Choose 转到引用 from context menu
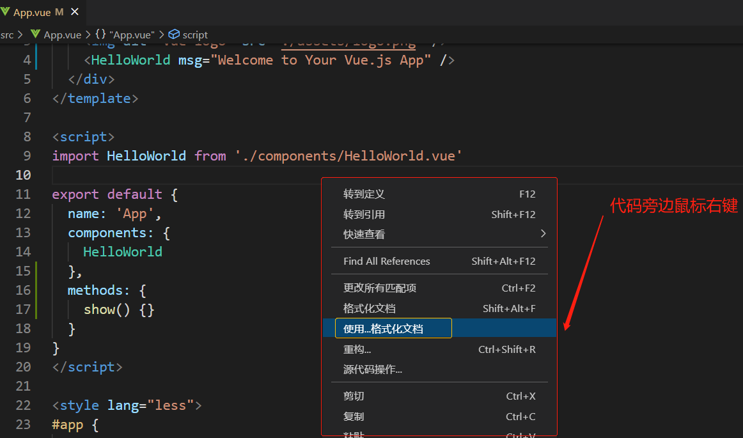The width and height of the screenshot is (743, 438). [439, 214]
